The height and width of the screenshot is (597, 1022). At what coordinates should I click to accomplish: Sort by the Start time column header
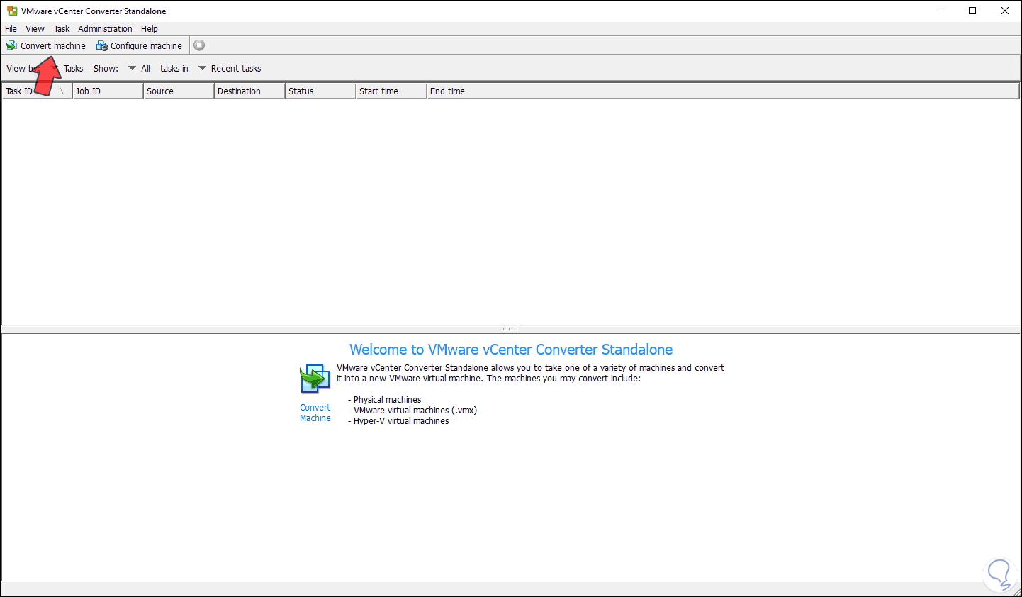(391, 91)
